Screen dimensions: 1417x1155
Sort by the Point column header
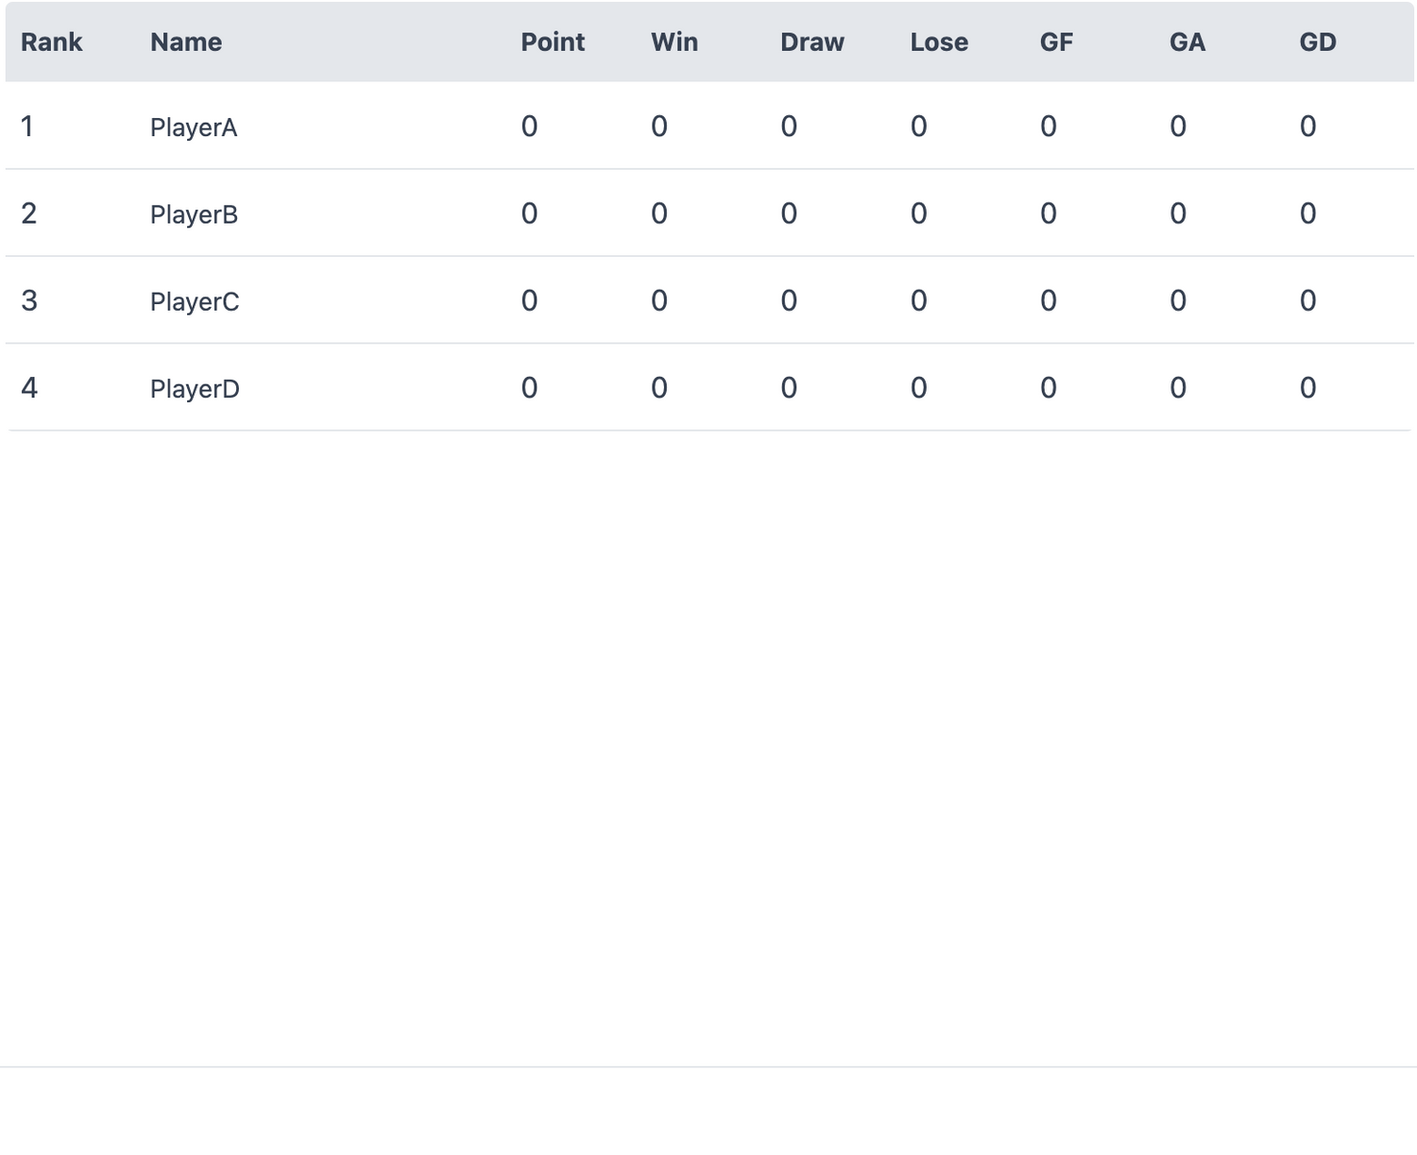click(x=553, y=42)
